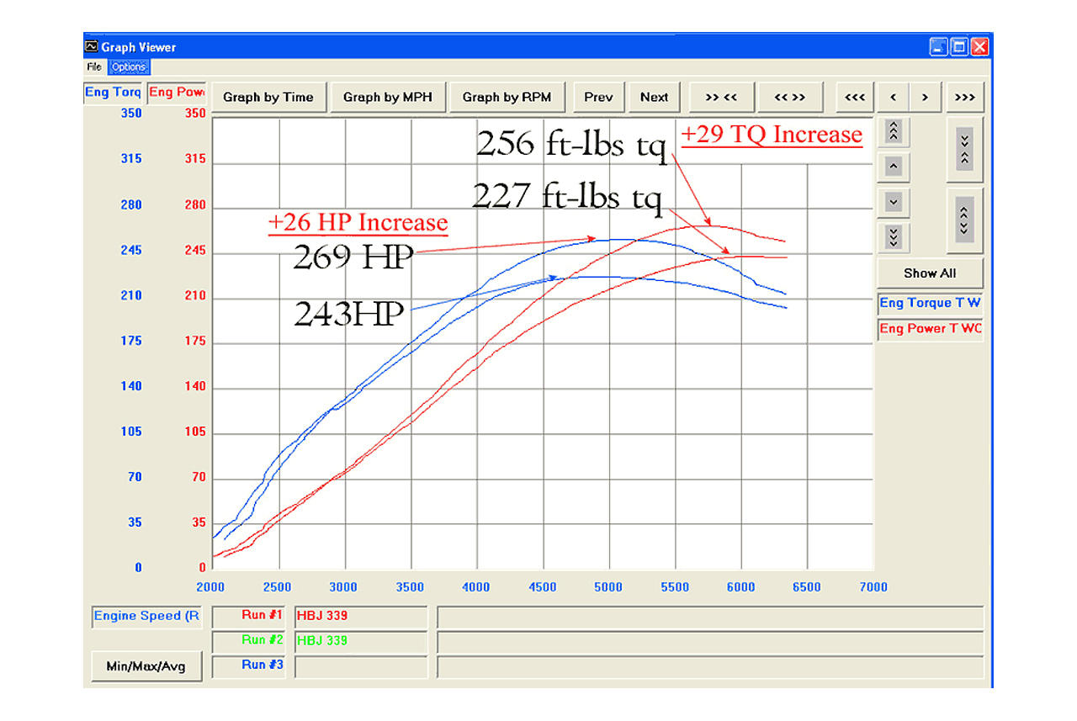The width and height of the screenshot is (1077, 721).
Task: Click the double-down chevron scale icon
Action: click(893, 237)
